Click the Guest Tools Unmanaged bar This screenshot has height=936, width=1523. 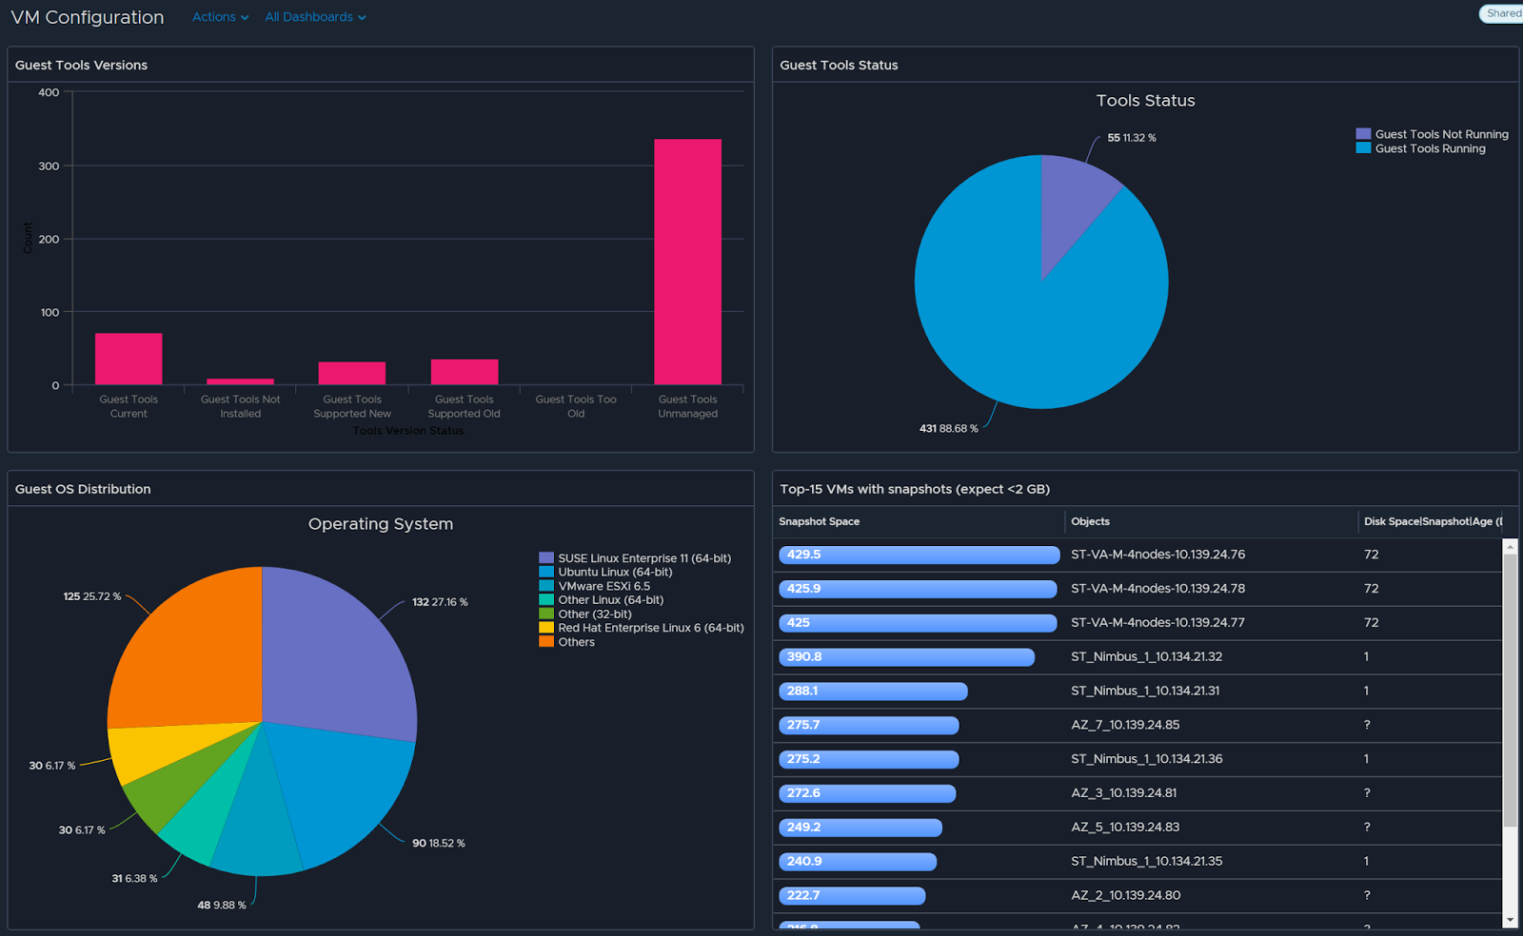pos(687,262)
